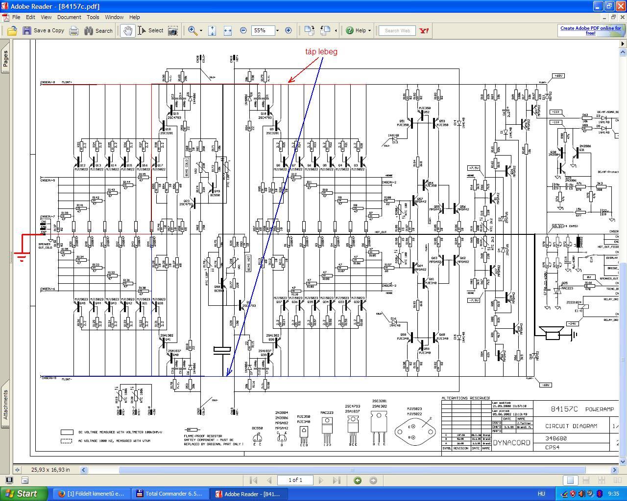Click the Print icon in the toolbar
Viewport: 627px width, 501px height.
[74, 30]
